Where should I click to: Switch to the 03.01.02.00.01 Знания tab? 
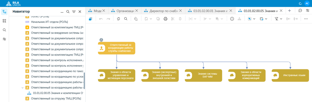click(210, 11)
